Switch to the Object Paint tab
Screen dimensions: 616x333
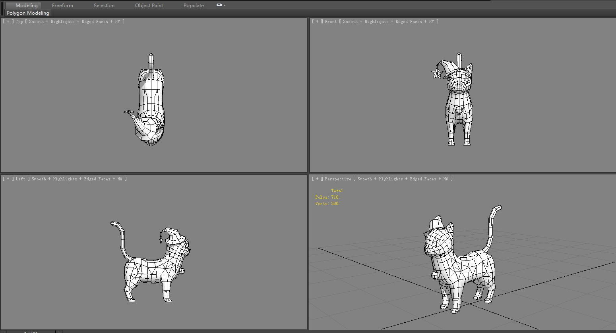click(x=149, y=5)
